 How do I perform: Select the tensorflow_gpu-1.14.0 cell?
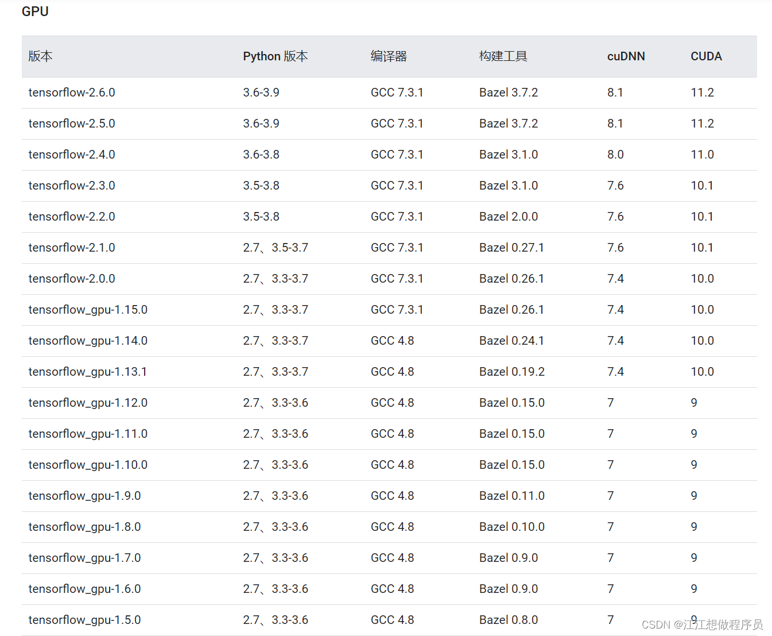88,341
